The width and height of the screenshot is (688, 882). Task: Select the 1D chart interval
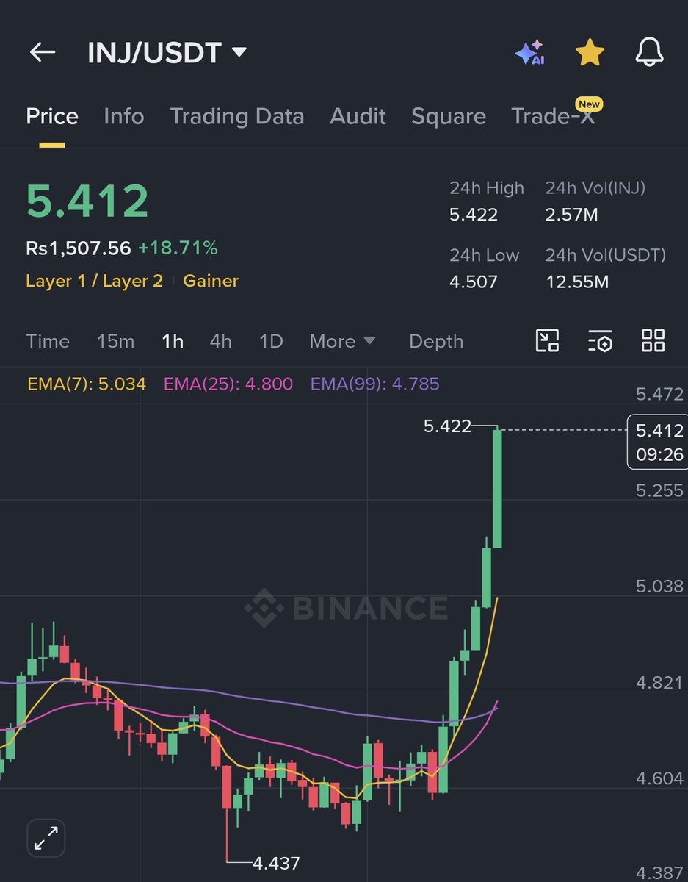271,341
